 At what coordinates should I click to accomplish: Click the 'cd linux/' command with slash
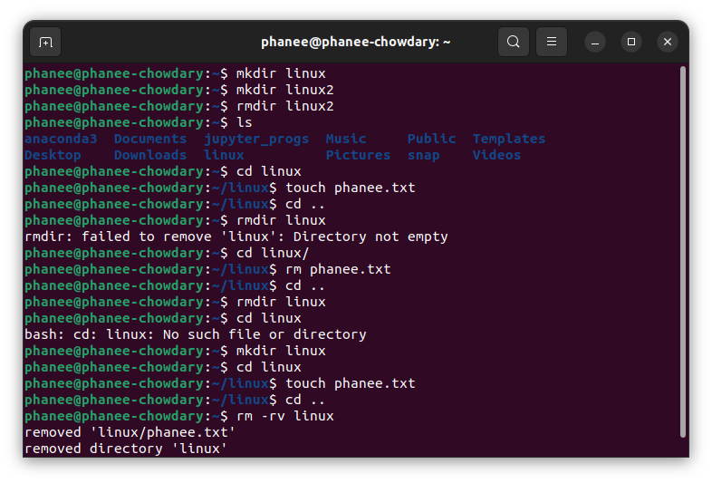273,253
